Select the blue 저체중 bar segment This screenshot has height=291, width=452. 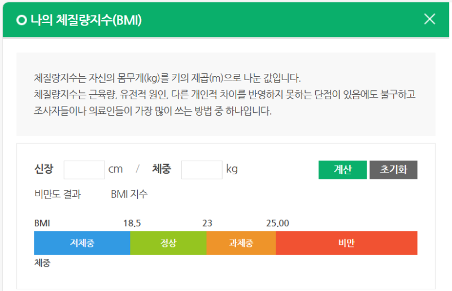click(x=82, y=243)
